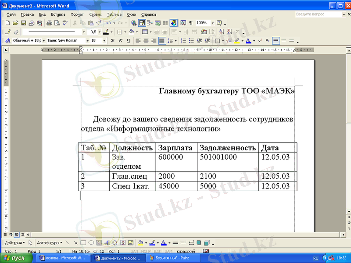Screen dimensions: 351x263
Task: Toggle italic (К) formatting
Action: [120, 41]
